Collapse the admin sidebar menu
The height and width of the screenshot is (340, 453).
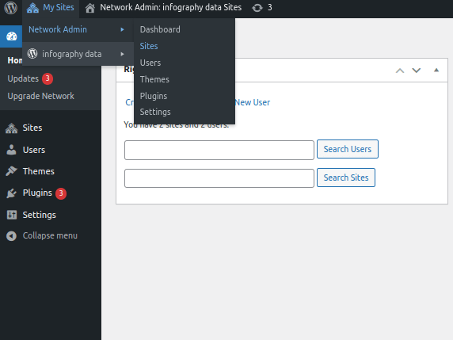coord(42,236)
